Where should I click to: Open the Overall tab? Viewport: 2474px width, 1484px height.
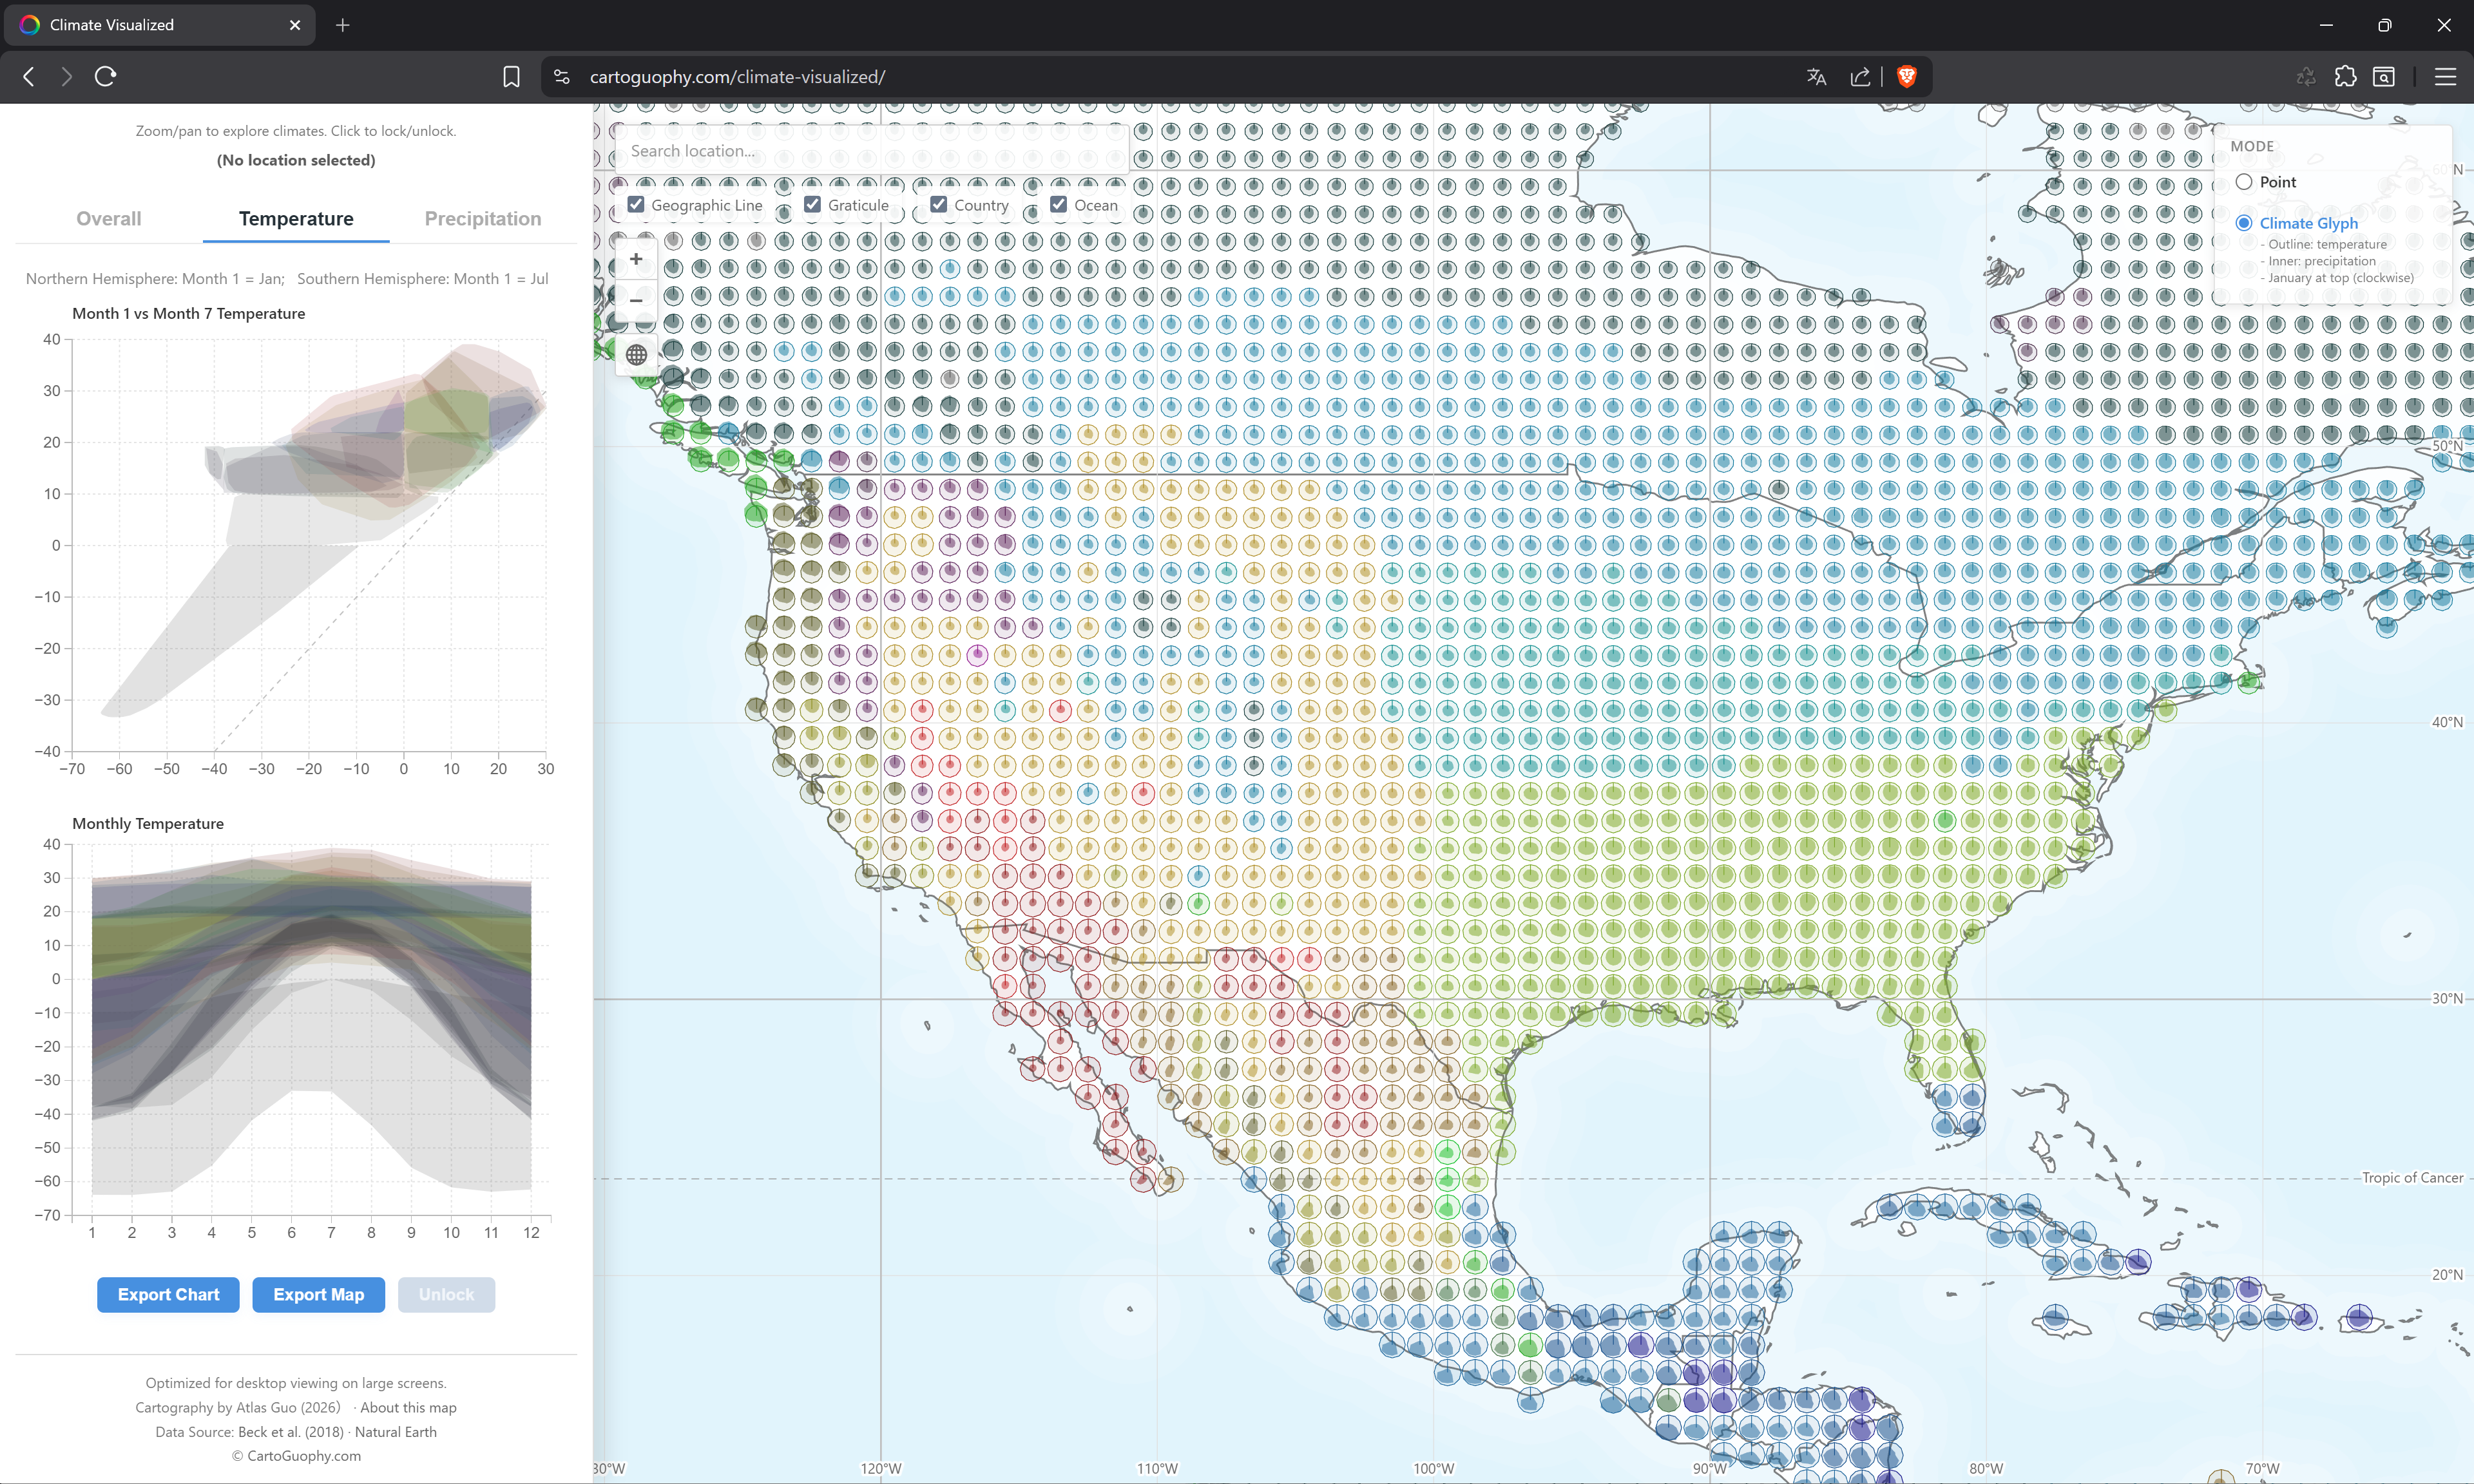[108, 218]
